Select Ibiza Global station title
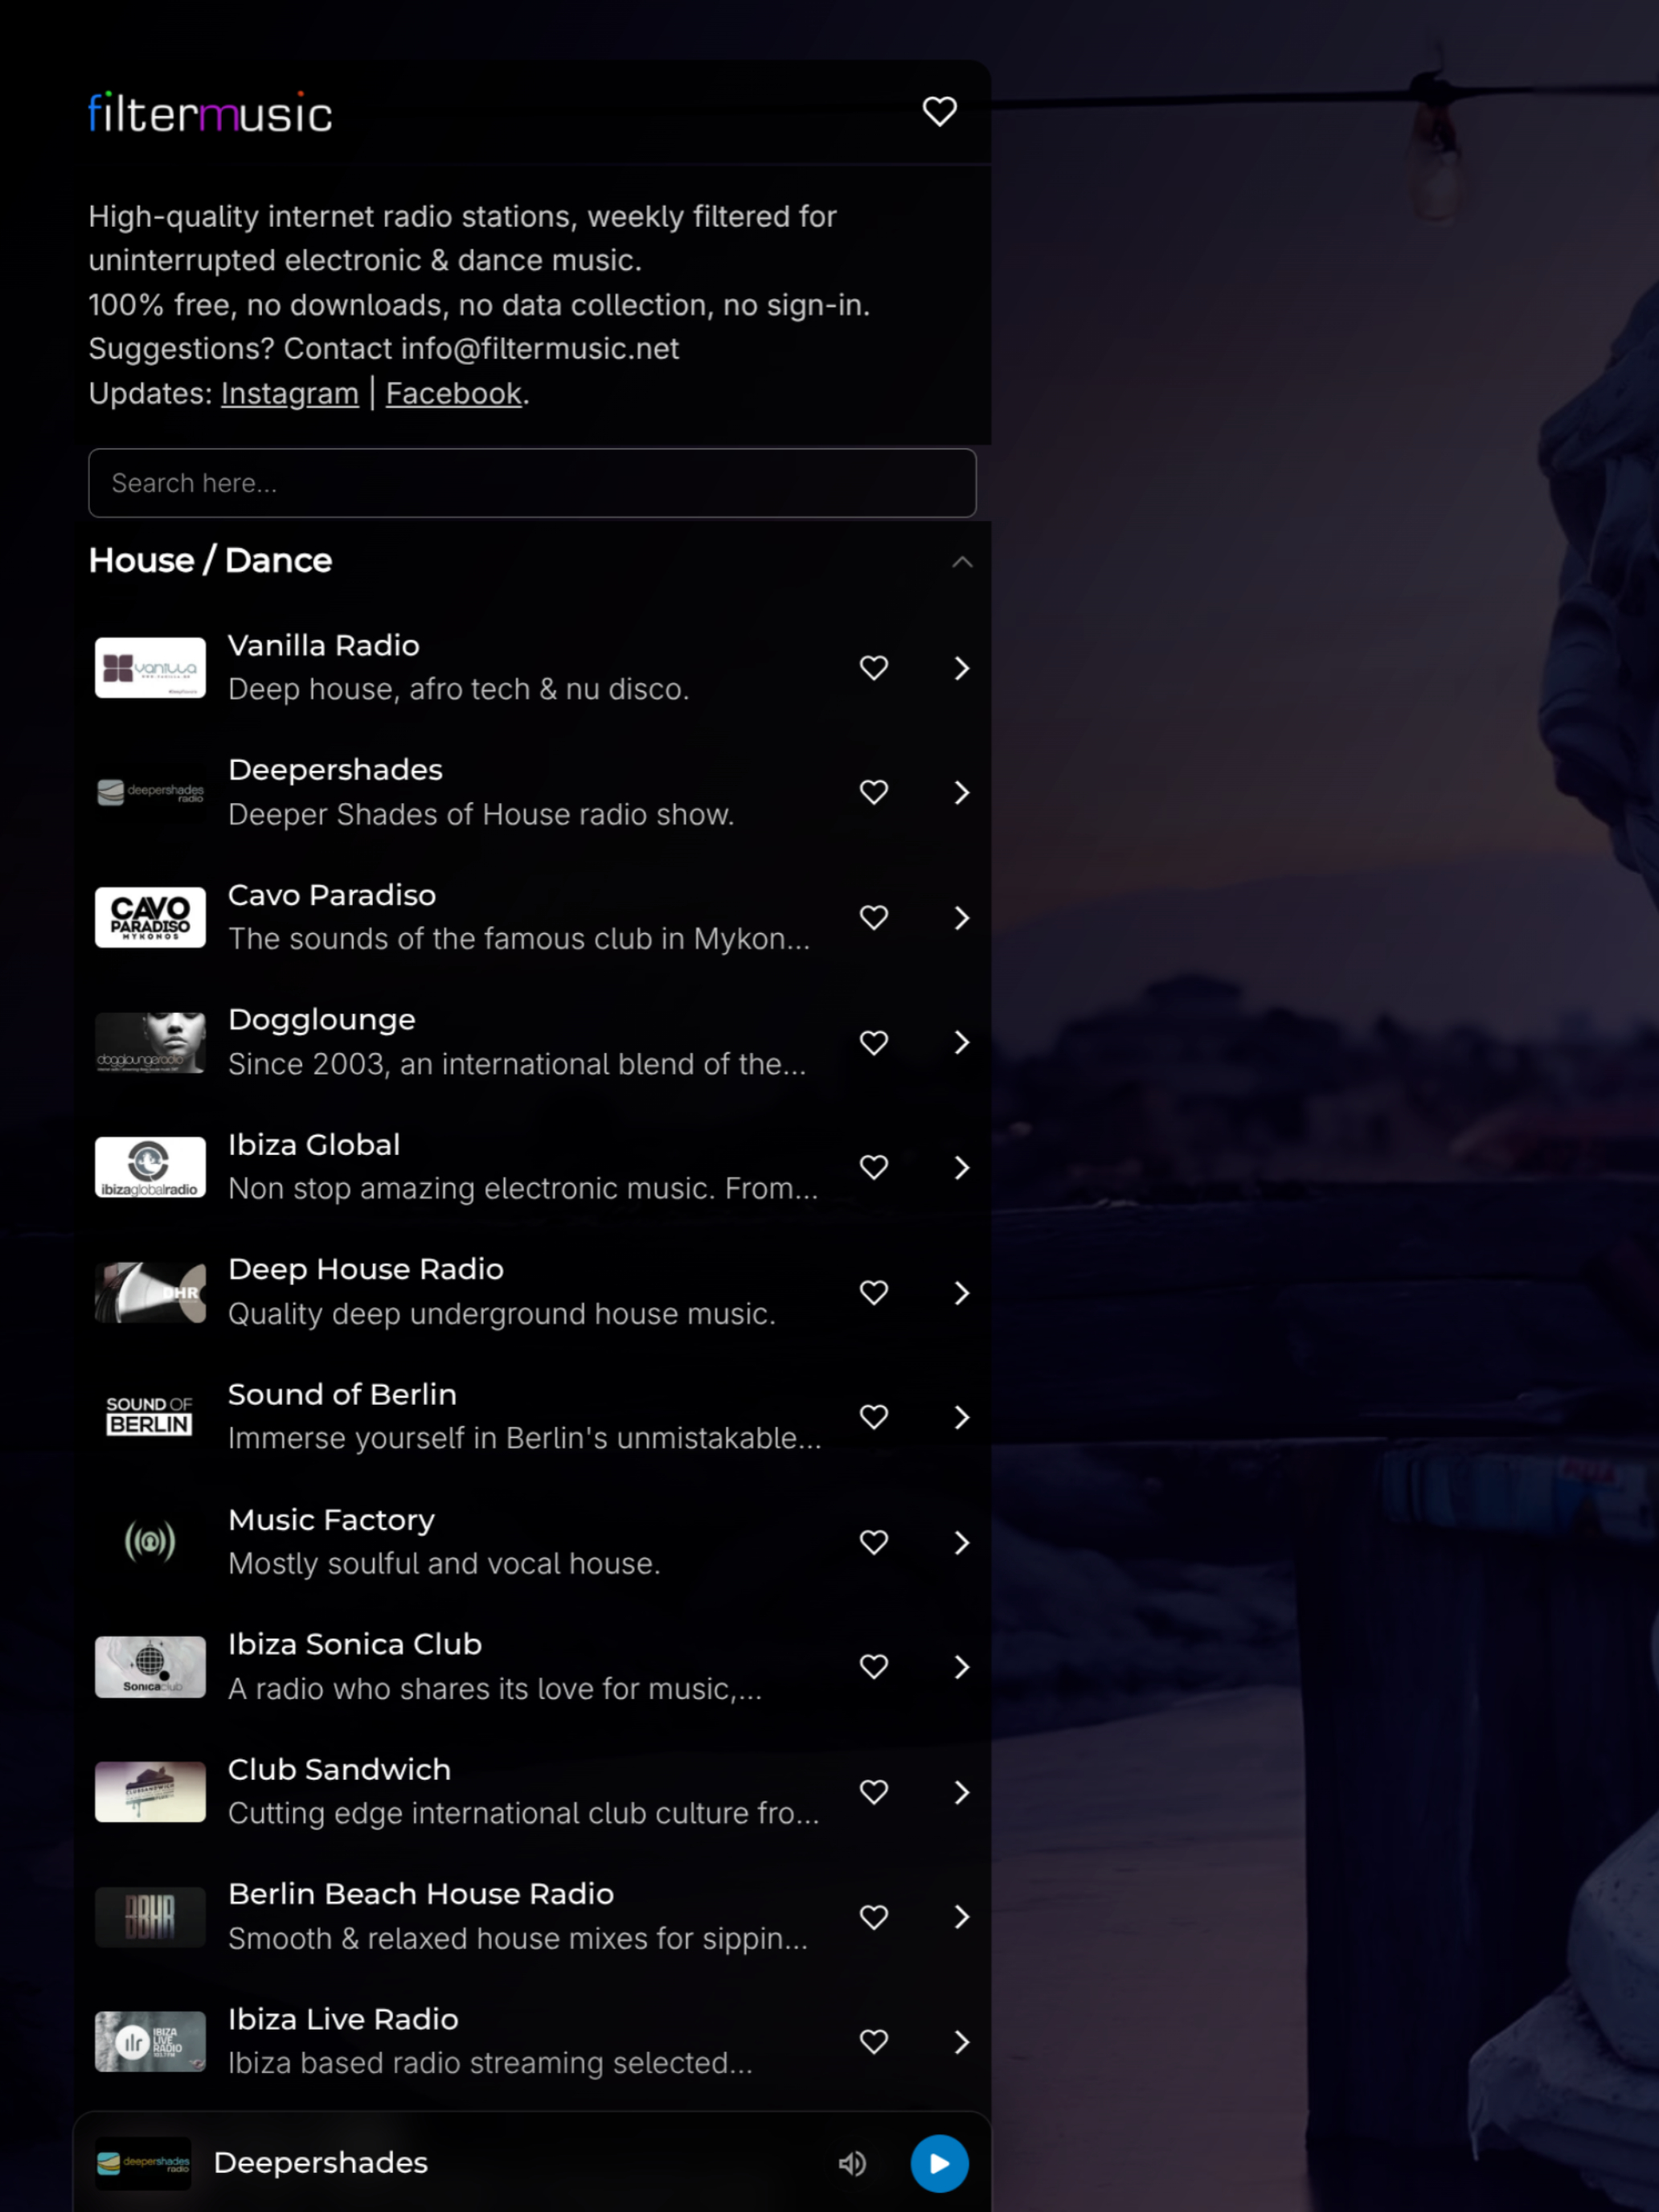The height and width of the screenshot is (2212, 1659). [314, 1145]
